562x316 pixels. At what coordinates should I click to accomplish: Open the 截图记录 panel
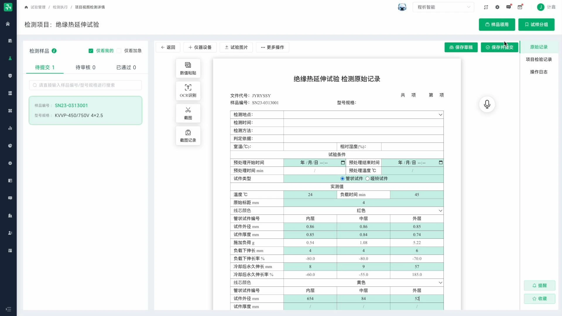click(x=188, y=135)
